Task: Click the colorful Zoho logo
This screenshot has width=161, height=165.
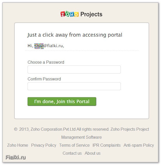Action: (70, 14)
